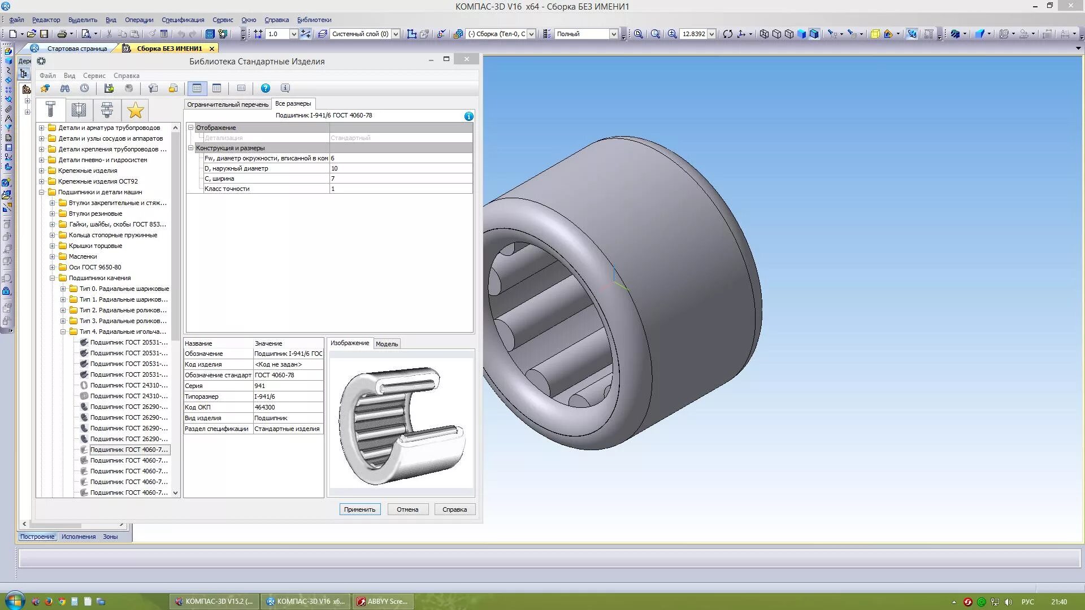Collapse the Отображение property group
The height and width of the screenshot is (610, 1085).
coord(190,128)
